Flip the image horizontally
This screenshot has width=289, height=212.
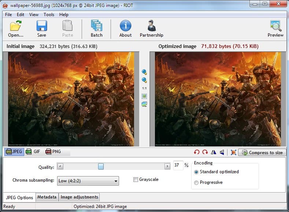(214, 152)
